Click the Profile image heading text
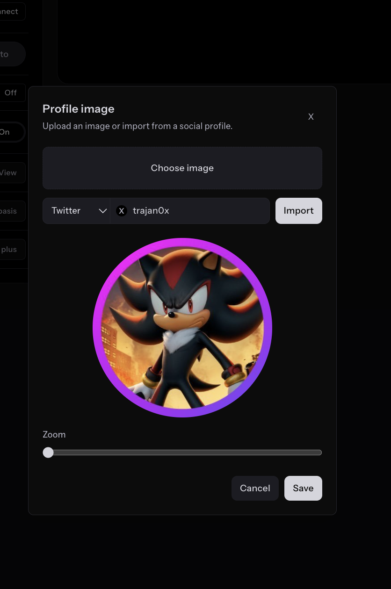This screenshot has width=391, height=589. point(79,109)
